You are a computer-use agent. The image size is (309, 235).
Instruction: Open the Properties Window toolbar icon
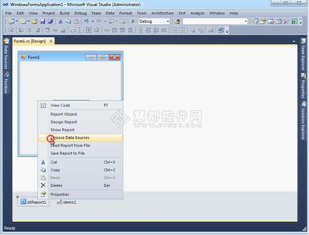[263, 21]
